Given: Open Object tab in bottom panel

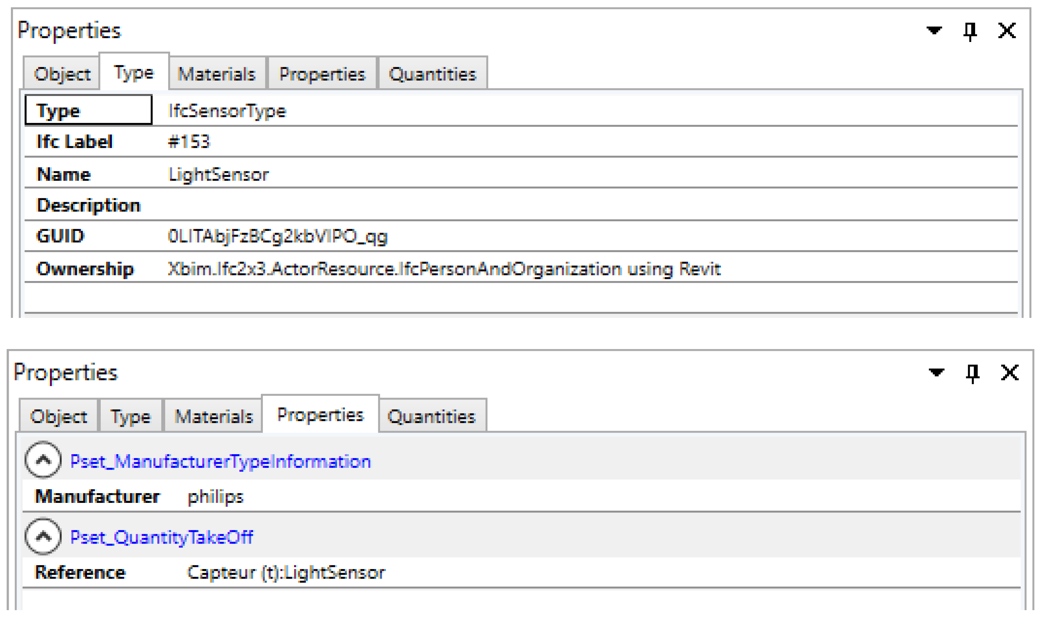Looking at the screenshot, I should click(x=59, y=417).
